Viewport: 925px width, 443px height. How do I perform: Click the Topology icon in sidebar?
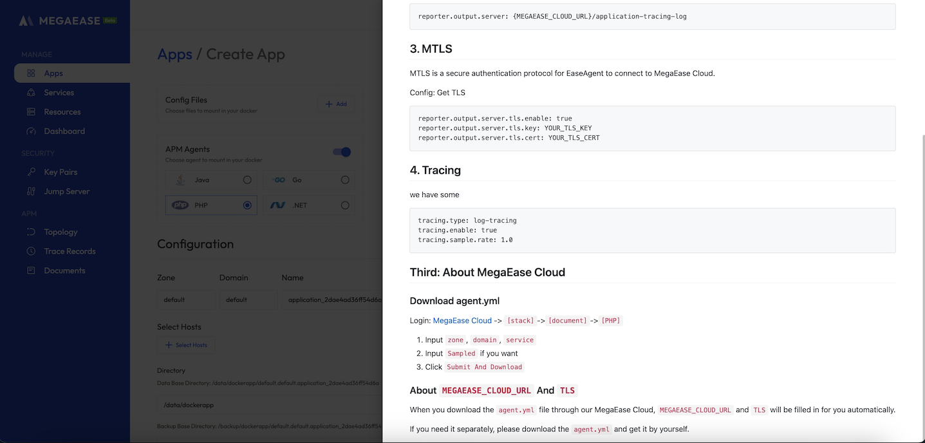click(31, 232)
